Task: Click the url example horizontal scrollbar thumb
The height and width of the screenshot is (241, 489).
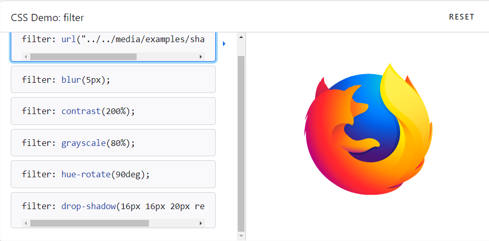Action: tap(83, 57)
